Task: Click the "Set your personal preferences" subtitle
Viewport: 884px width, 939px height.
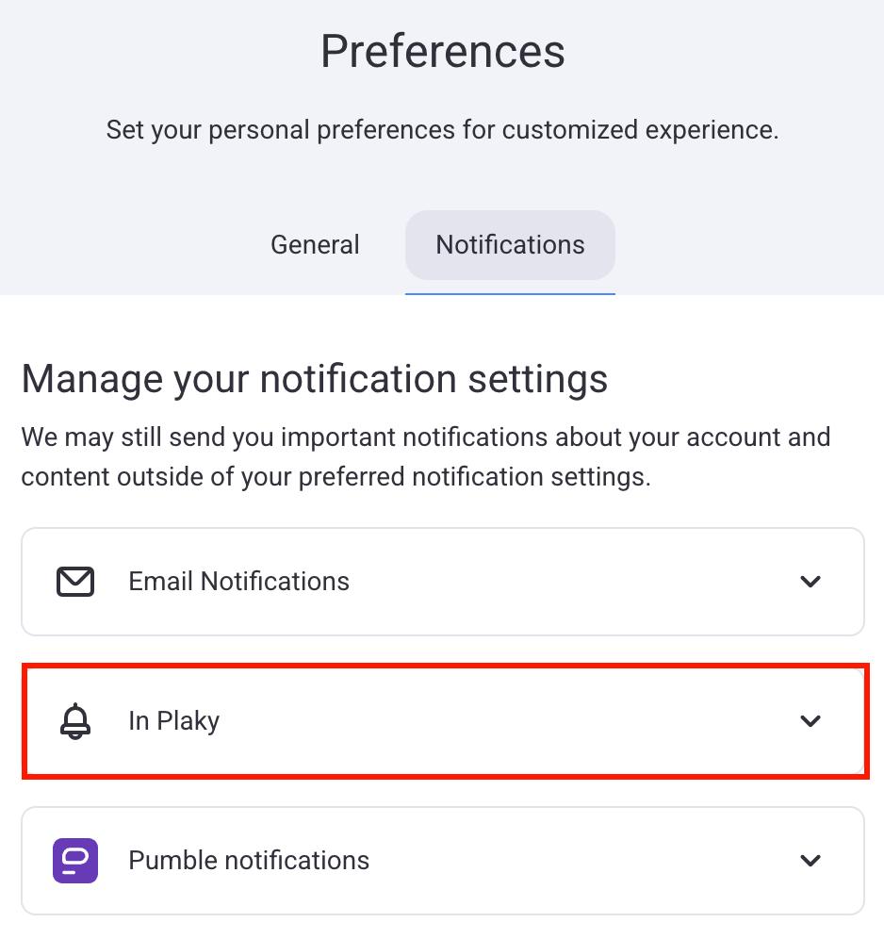Action: click(442, 130)
